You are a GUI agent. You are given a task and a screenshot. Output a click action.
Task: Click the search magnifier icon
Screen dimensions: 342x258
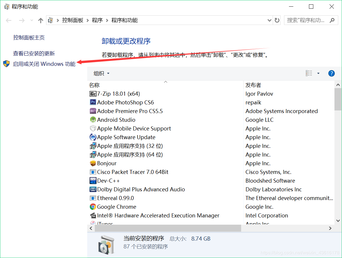pos(332,20)
